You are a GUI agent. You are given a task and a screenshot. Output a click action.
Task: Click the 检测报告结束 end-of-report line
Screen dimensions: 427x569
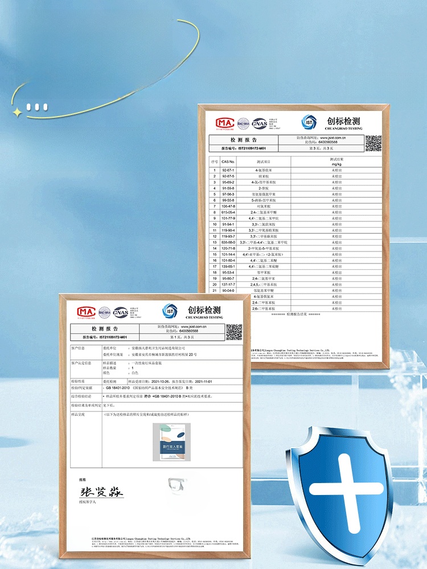(295, 314)
